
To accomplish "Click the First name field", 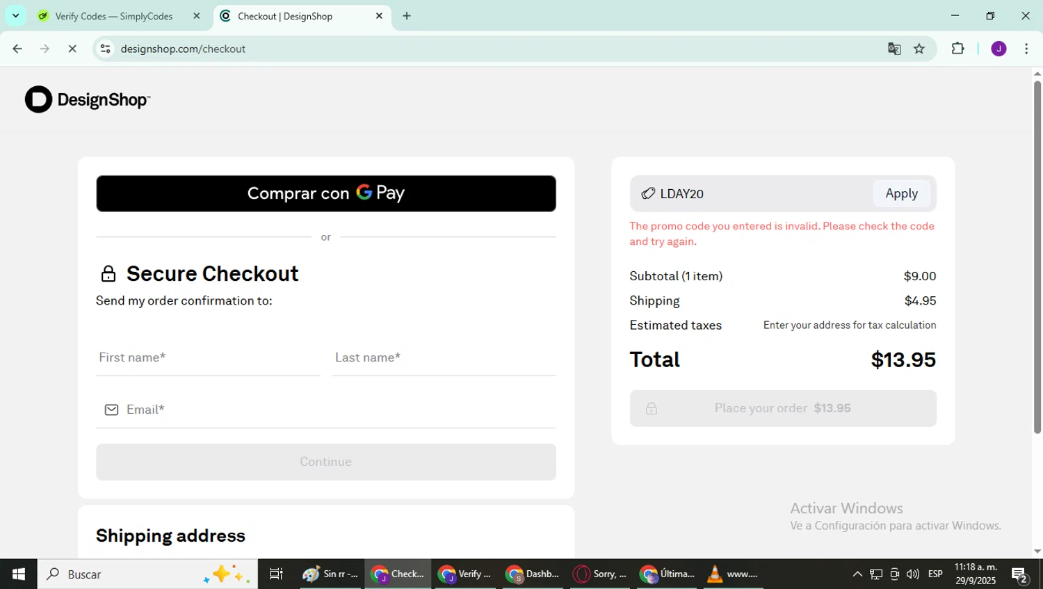I will pos(208,357).
